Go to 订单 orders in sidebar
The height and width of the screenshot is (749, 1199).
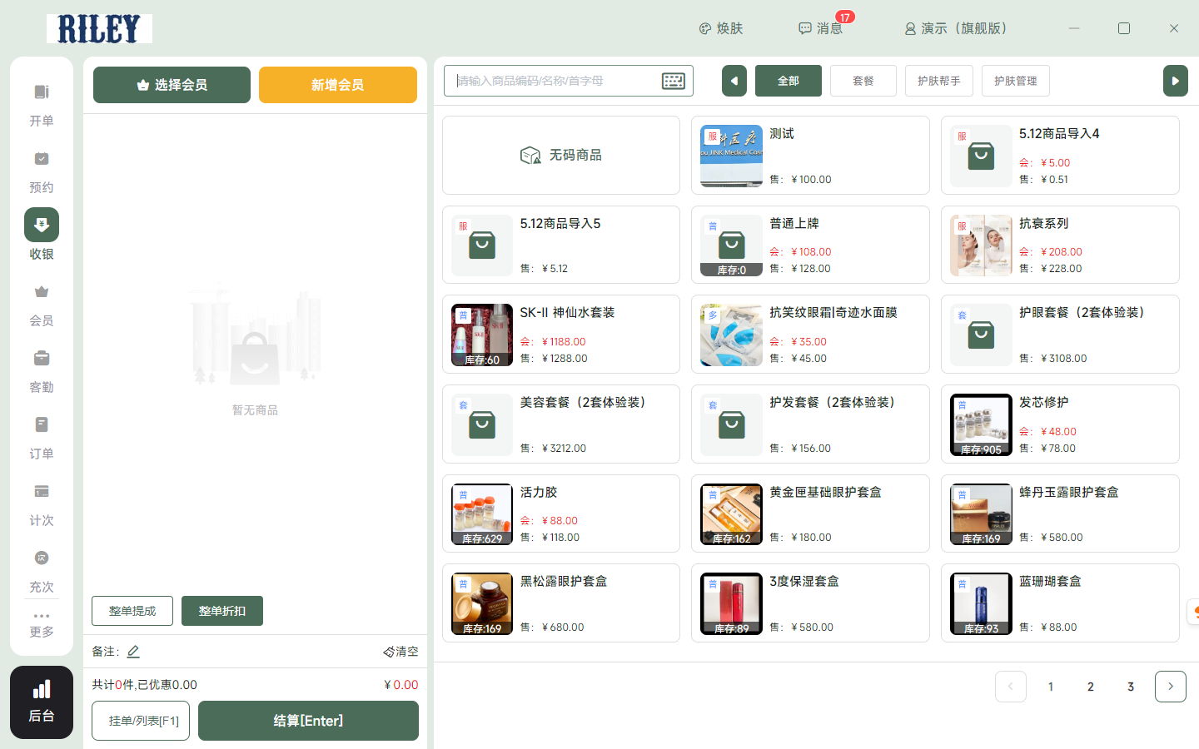point(42,425)
